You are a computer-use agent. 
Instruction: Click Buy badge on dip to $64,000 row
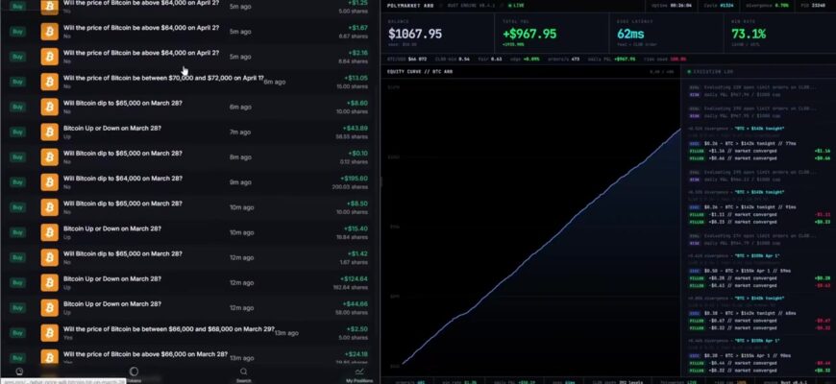tap(17, 182)
